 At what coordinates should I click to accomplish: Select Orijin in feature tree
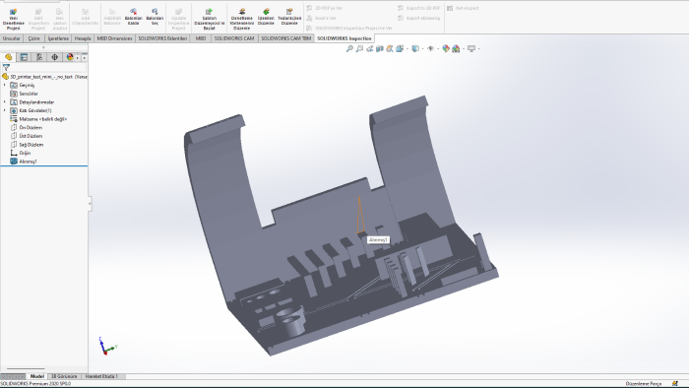click(25, 153)
